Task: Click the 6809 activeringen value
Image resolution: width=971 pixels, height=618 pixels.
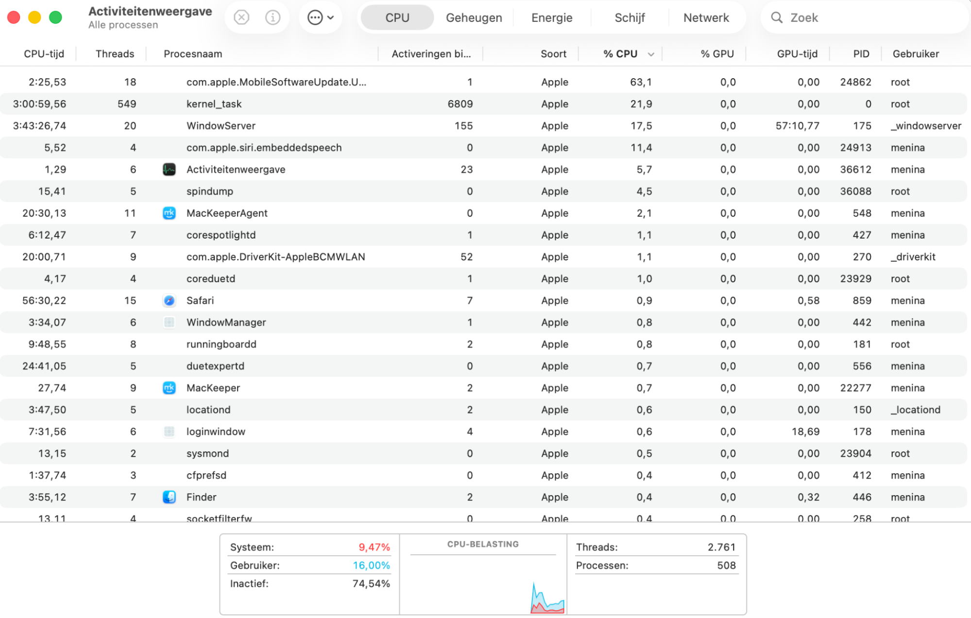Action: tap(460, 104)
